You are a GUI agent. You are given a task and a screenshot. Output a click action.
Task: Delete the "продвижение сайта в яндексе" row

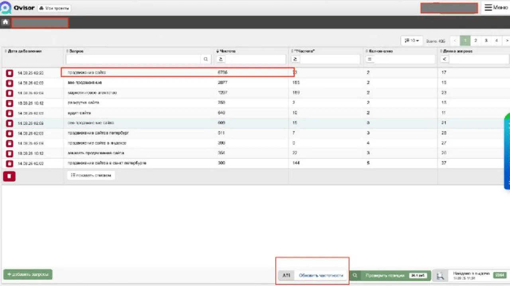pos(10,144)
